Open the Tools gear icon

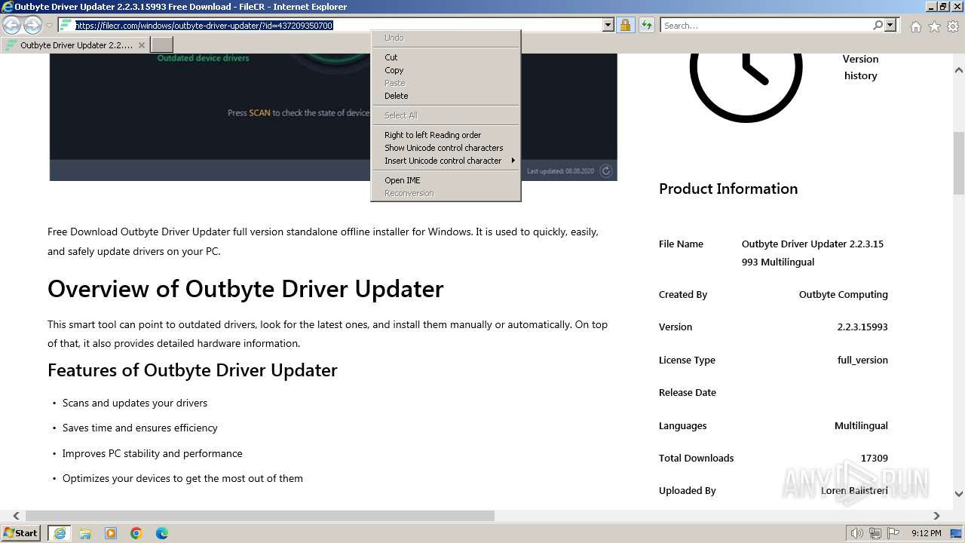click(x=953, y=26)
